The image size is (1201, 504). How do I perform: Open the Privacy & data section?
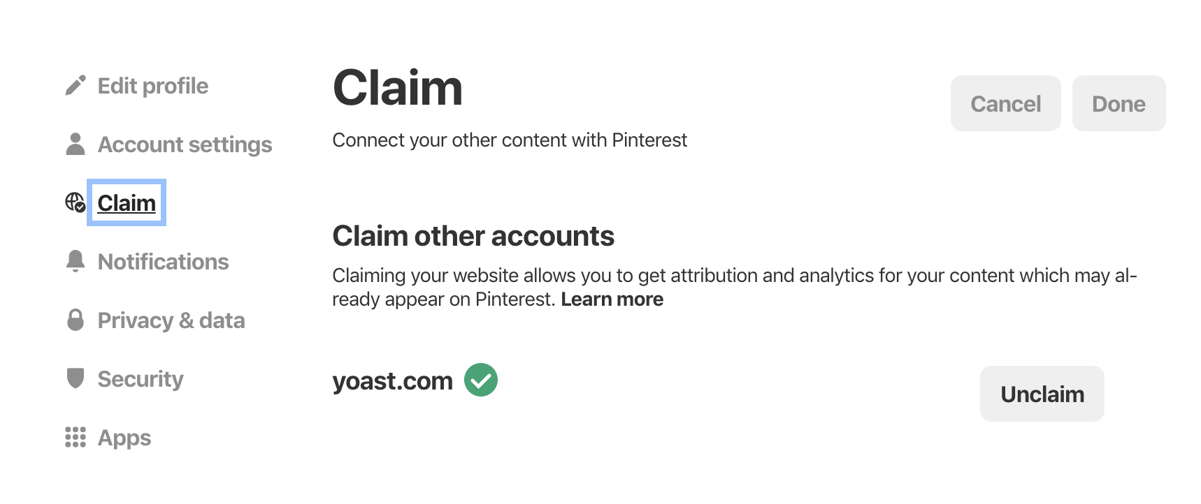172,320
